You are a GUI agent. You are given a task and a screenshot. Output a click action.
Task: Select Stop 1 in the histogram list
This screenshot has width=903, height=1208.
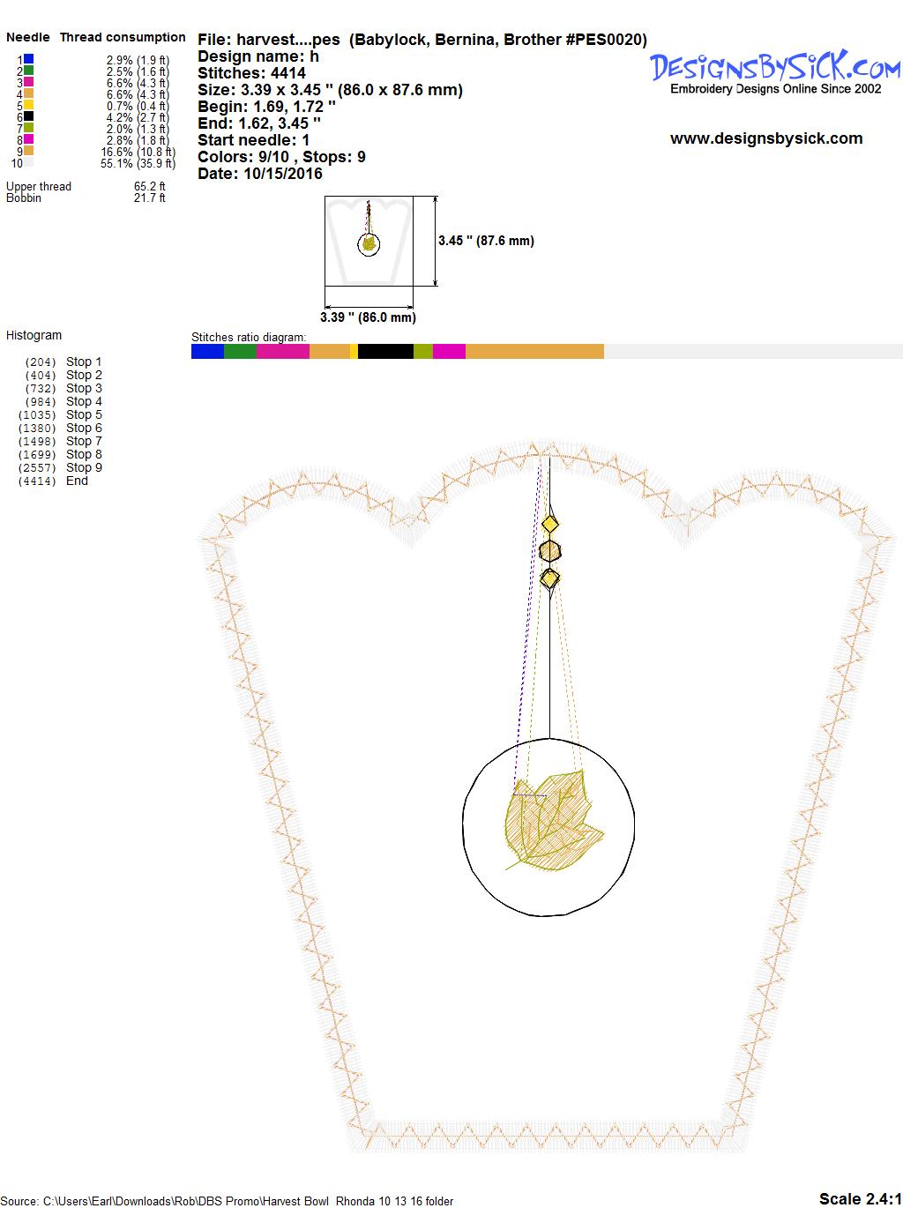(x=84, y=362)
